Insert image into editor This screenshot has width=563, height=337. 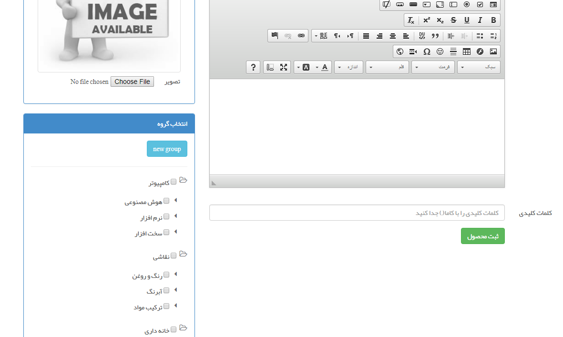click(493, 51)
